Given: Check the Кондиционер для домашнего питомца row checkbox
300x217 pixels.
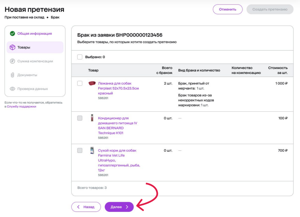Looking at the screenshot, I should coord(80,118).
